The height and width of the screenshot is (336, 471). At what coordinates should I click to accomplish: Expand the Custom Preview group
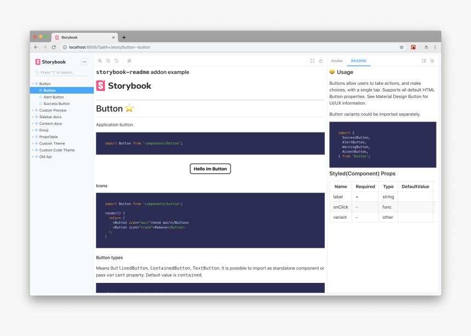(53, 110)
